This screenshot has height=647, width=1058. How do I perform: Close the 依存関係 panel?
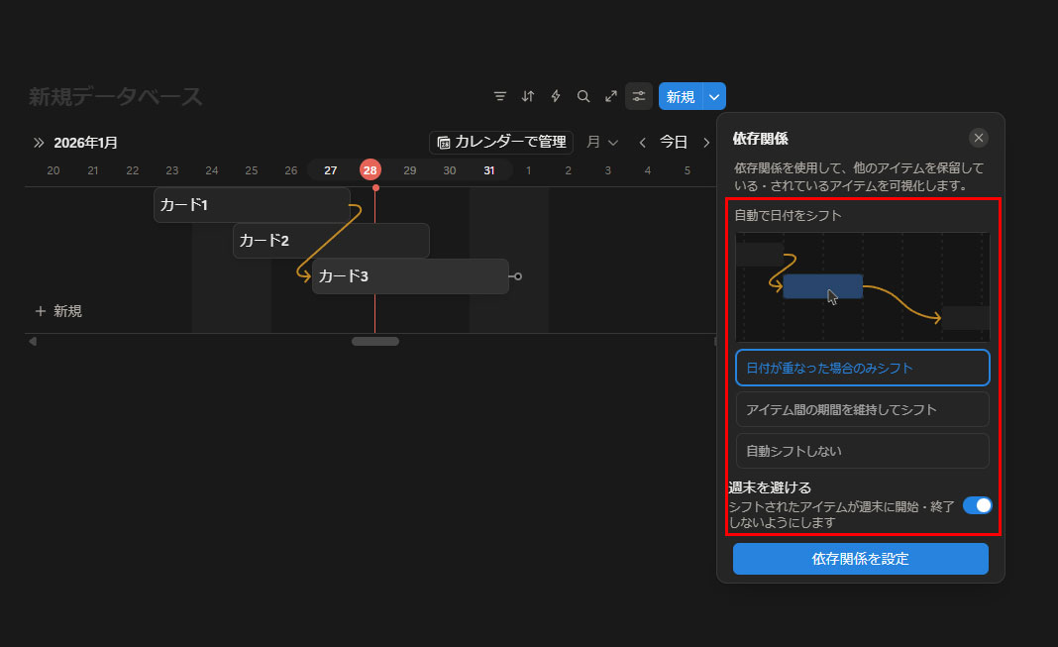[979, 138]
